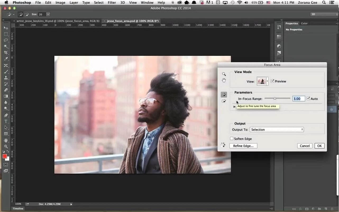Screen dimensions: 339x212
Task: Select the Path Selection tool
Action: tap(6, 127)
